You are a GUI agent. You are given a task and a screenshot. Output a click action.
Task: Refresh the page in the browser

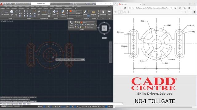125,8
